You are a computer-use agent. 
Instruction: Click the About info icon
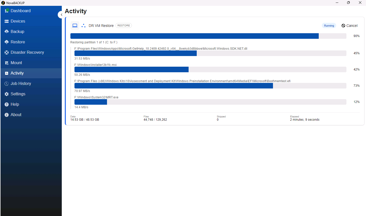pyautogui.click(x=7, y=115)
